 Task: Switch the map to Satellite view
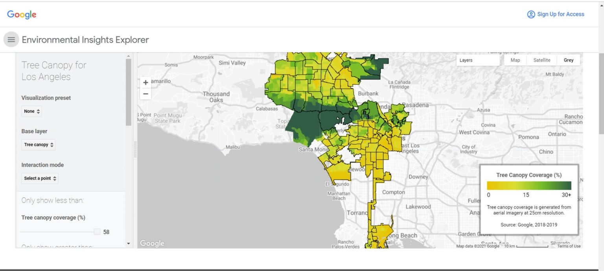coord(541,60)
